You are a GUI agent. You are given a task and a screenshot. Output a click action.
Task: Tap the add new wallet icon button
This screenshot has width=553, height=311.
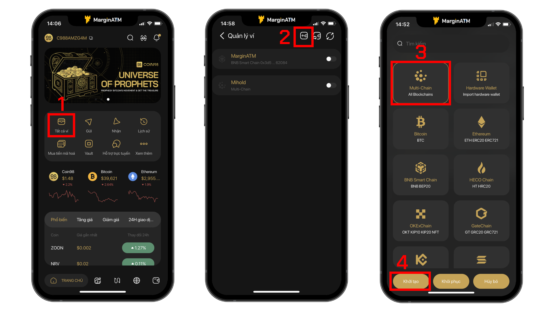coord(304,36)
